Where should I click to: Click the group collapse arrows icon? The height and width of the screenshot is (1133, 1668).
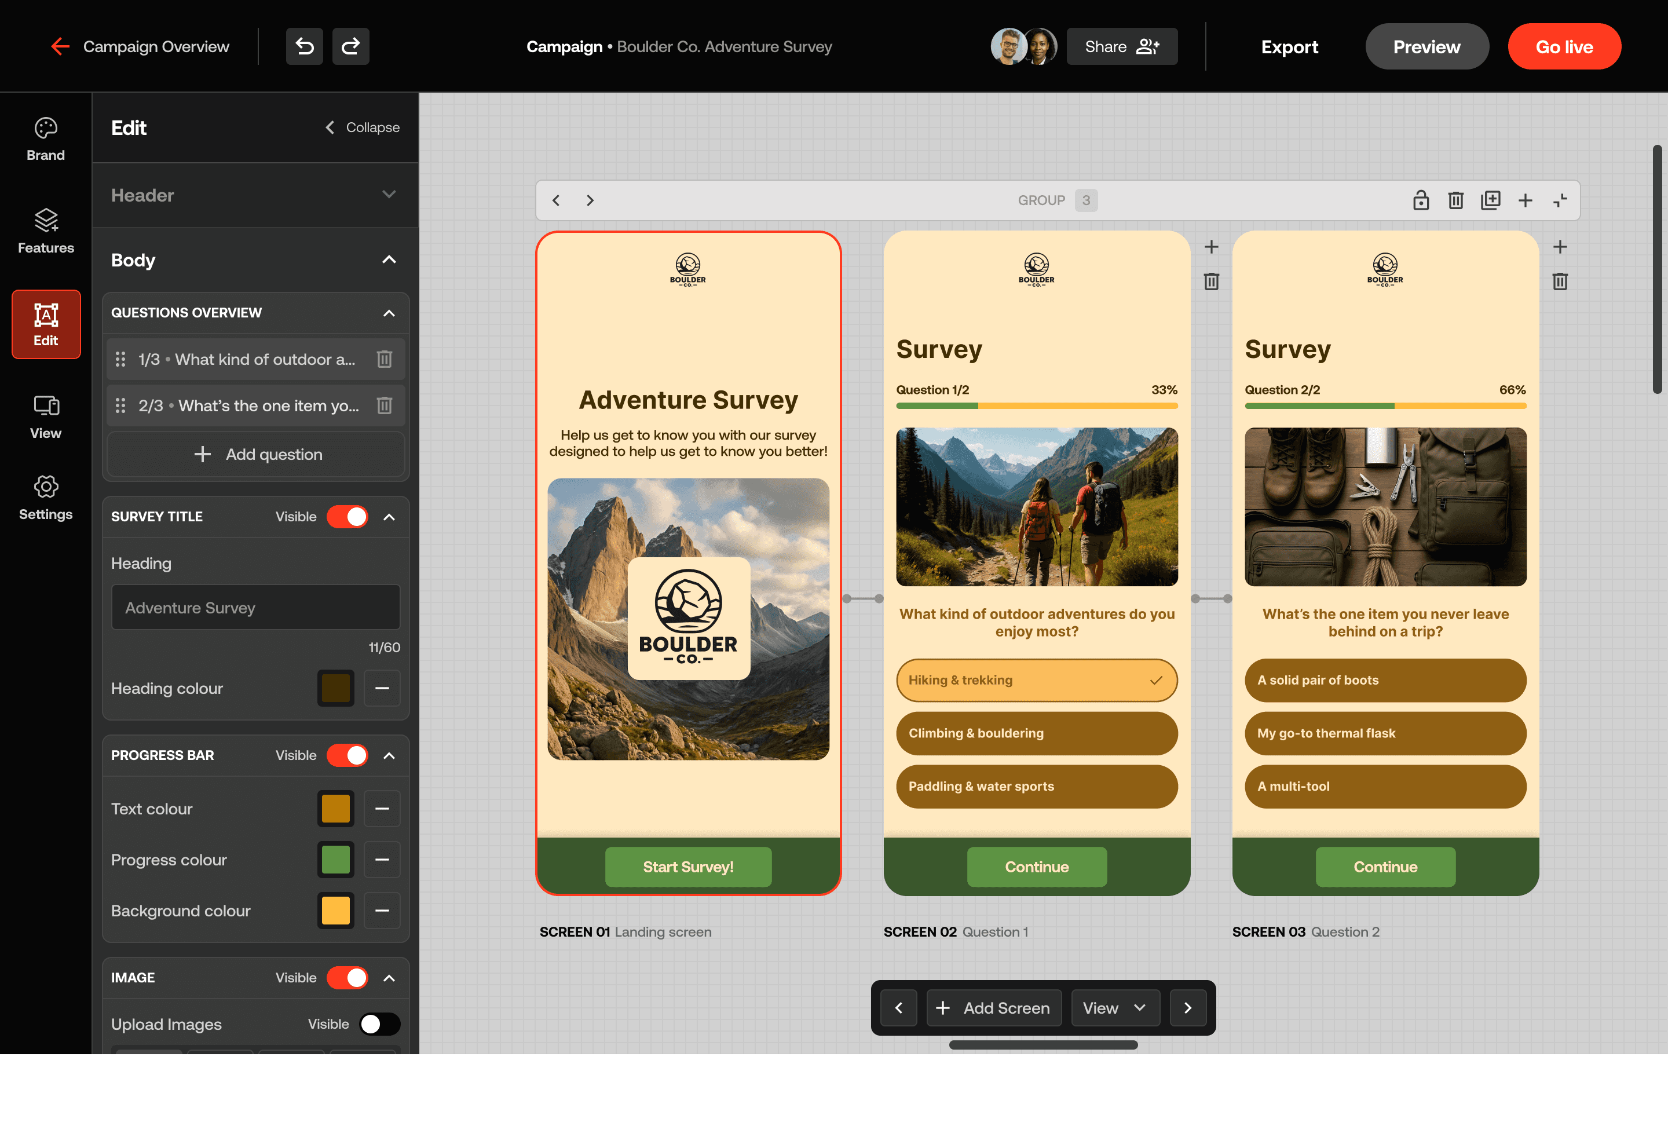(1560, 200)
